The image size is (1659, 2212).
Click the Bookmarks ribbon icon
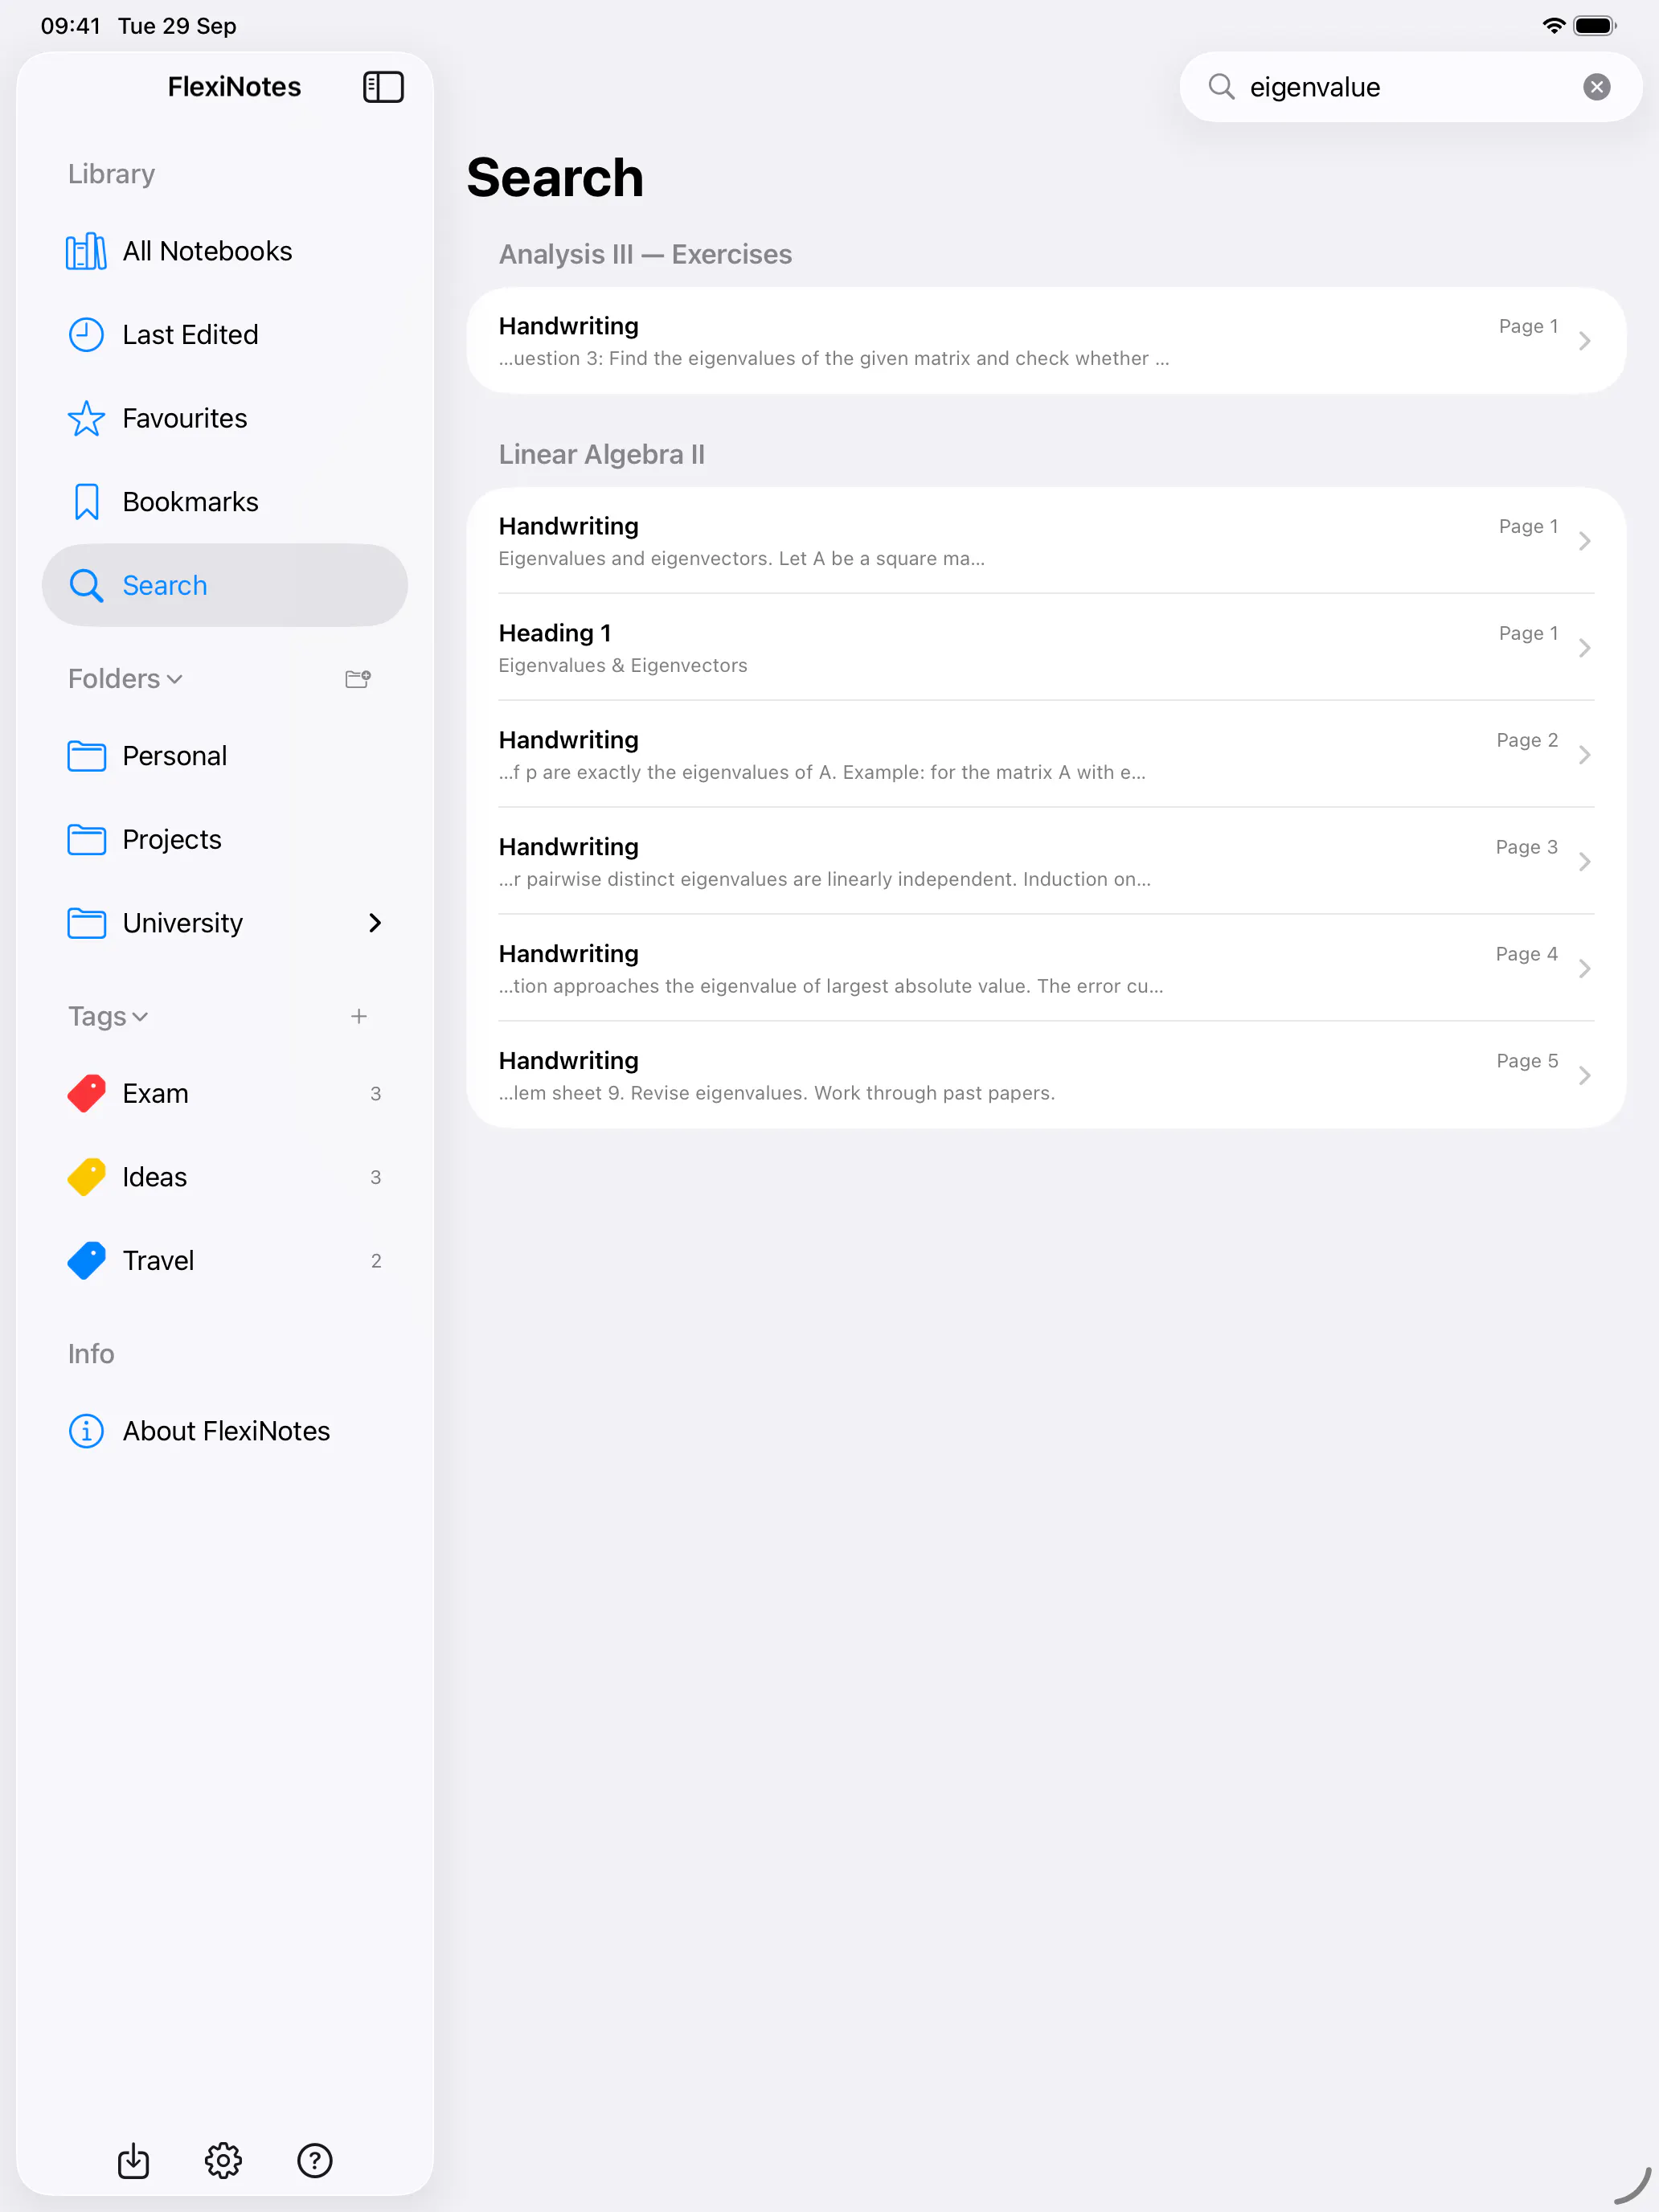tap(87, 502)
